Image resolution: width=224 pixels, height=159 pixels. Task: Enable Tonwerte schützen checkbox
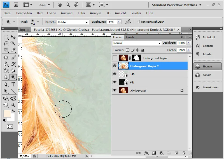(x=138, y=22)
